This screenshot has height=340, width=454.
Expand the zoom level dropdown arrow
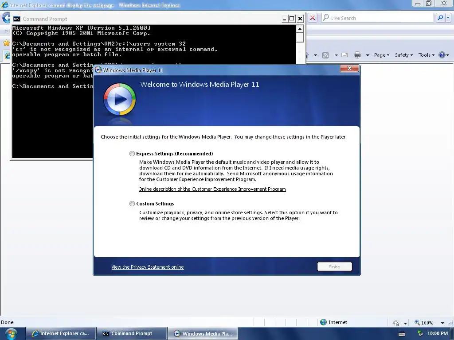pos(442,323)
